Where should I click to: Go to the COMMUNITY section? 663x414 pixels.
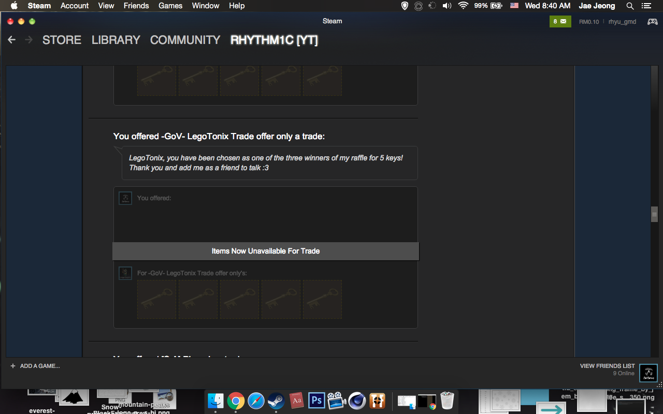click(185, 40)
